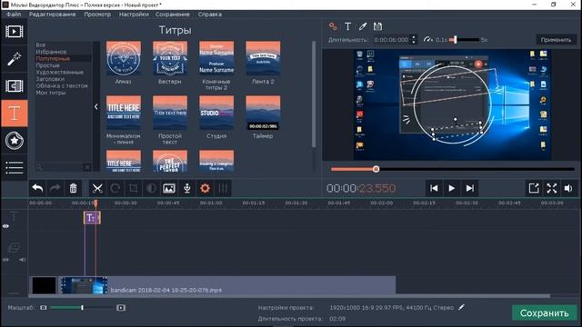Collapse the title categories panel arrow
The image size is (582, 327).
click(96, 107)
